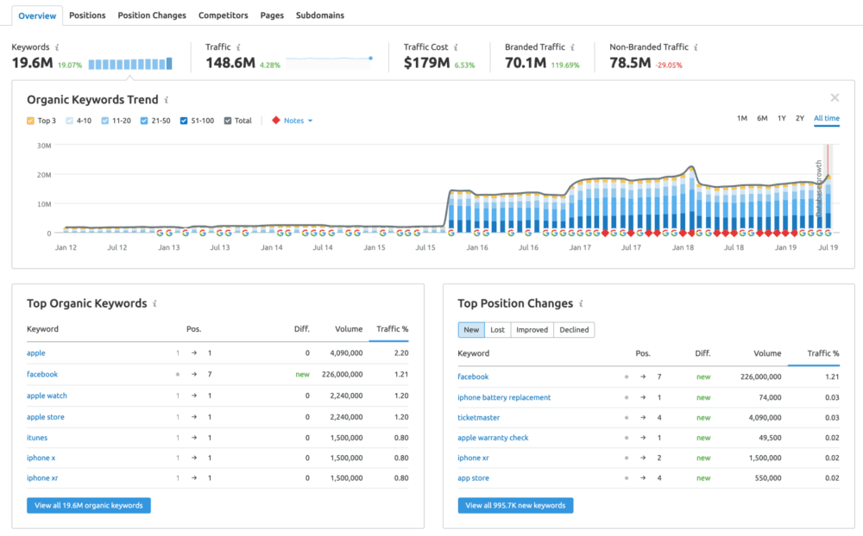Click the 19.6M Keywords metric value
Viewport: 863px width, 536px height.
point(33,63)
